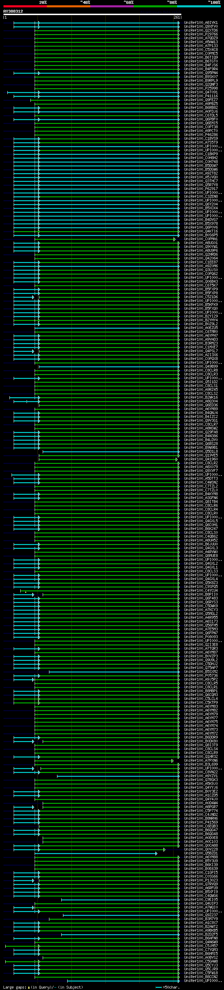Select the UniRef100_Q8MUE8 label
The image size is (224, 990).
pyautogui.click(x=201, y=556)
